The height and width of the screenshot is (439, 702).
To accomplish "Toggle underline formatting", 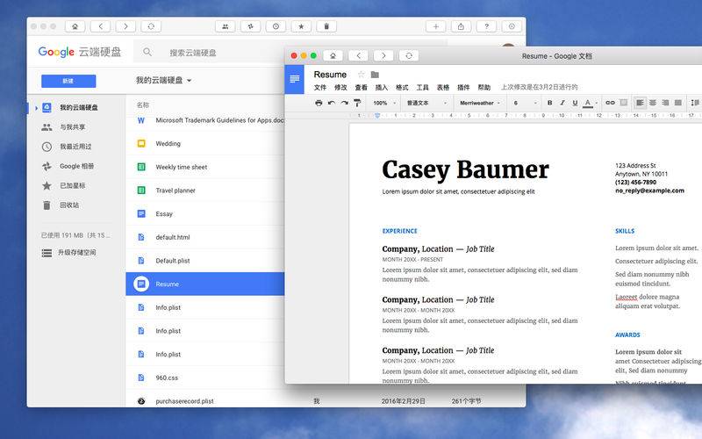I will pos(575,103).
